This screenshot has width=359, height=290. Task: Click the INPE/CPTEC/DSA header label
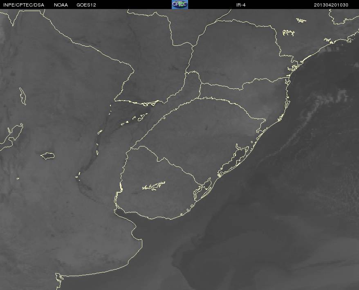pyautogui.click(x=24, y=5)
